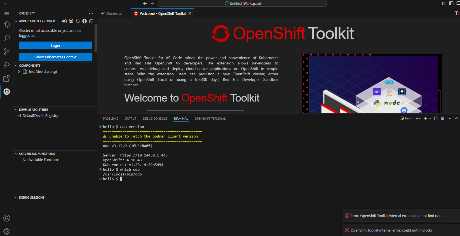Open the Run and Debug view
This screenshot has width=460, height=236.
click(x=7, y=65)
